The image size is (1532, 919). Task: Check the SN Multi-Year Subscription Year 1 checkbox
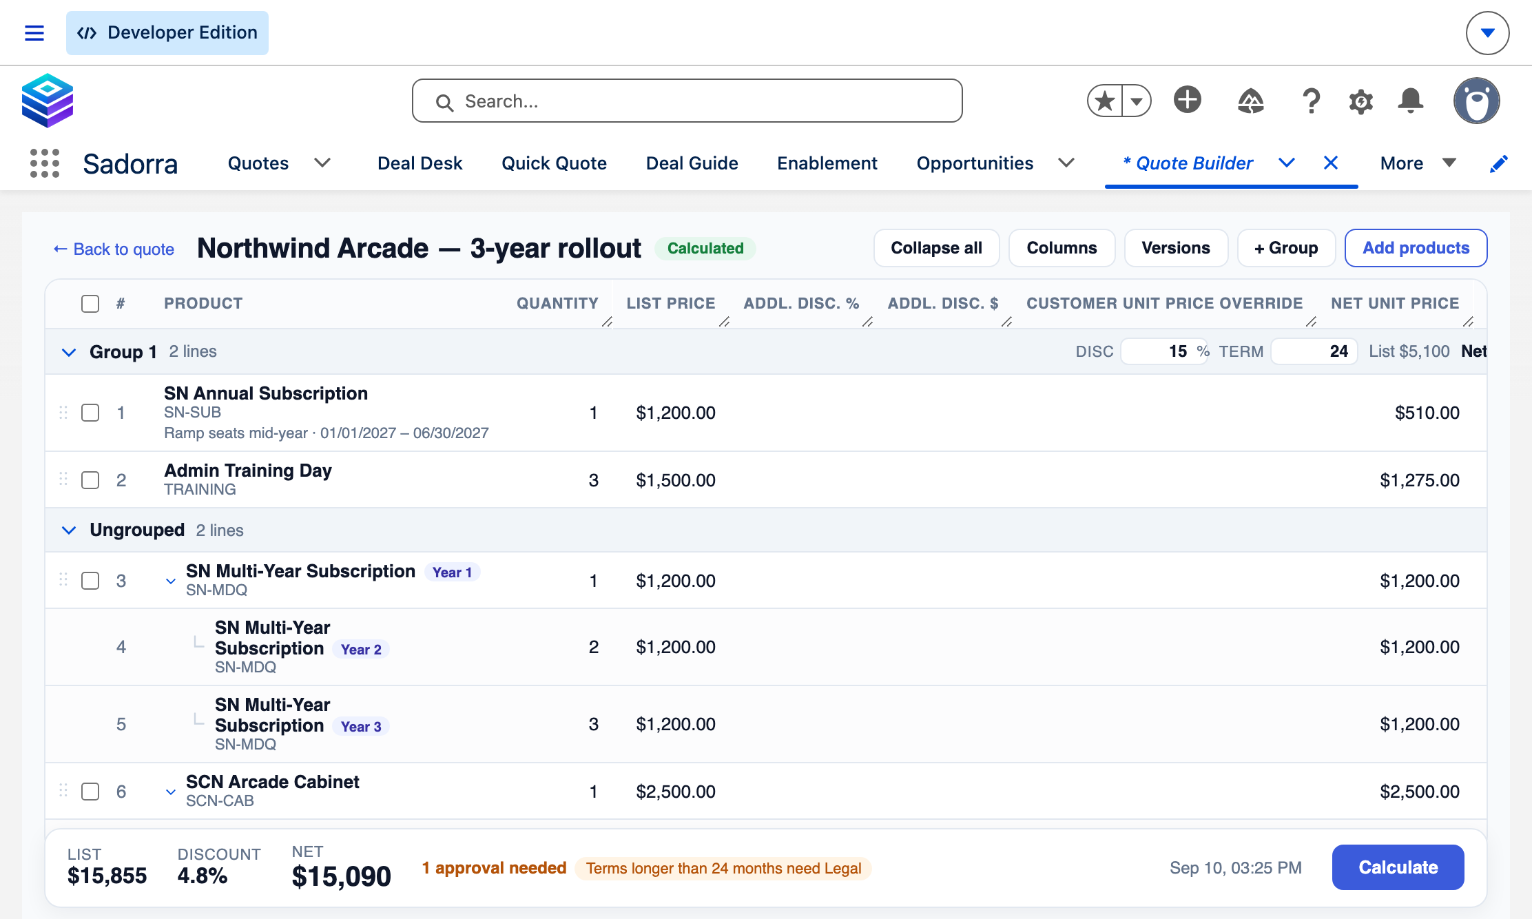[x=90, y=581]
